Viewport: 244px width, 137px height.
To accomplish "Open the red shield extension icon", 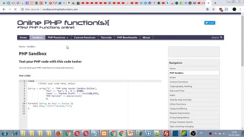I will pos(221,10).
